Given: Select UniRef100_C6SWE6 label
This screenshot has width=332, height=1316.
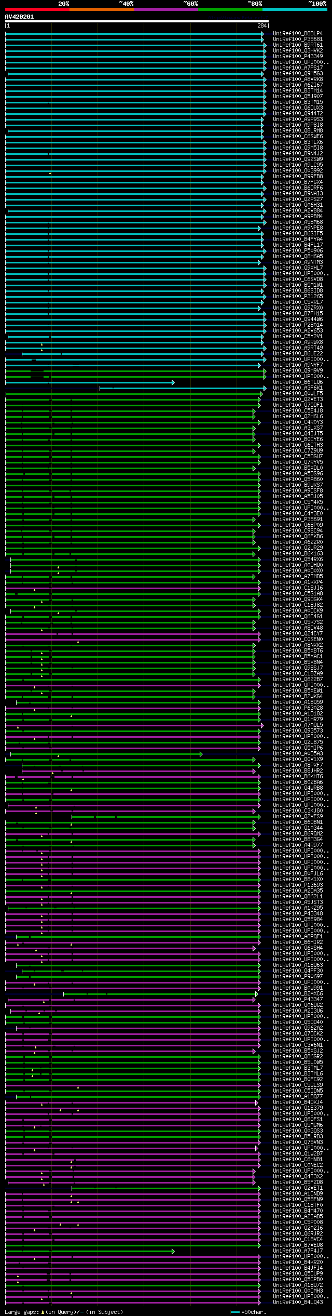Looking at the screenshot, I should click(298, 136).
